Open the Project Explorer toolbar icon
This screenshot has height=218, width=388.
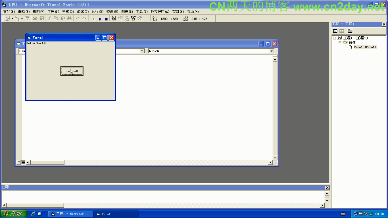pos(114,19)
